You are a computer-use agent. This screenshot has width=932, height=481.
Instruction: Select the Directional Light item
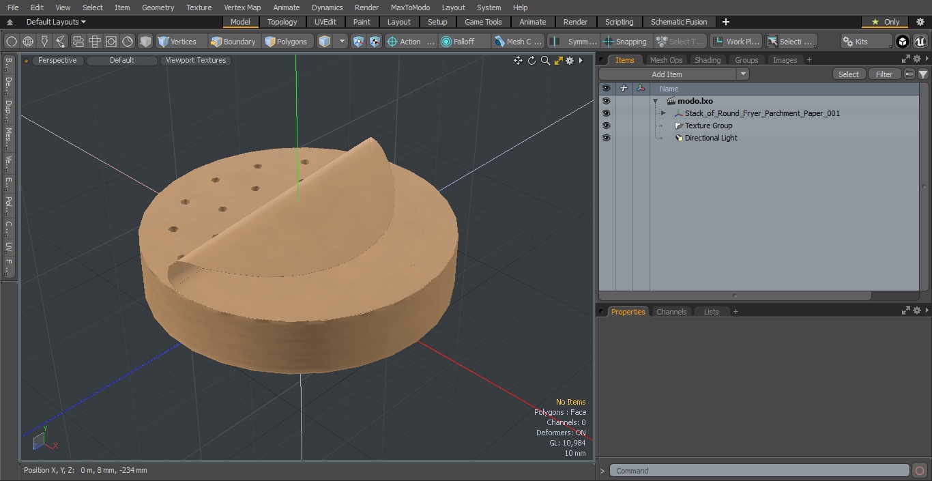pyautogui.click(x=711, y=138)
